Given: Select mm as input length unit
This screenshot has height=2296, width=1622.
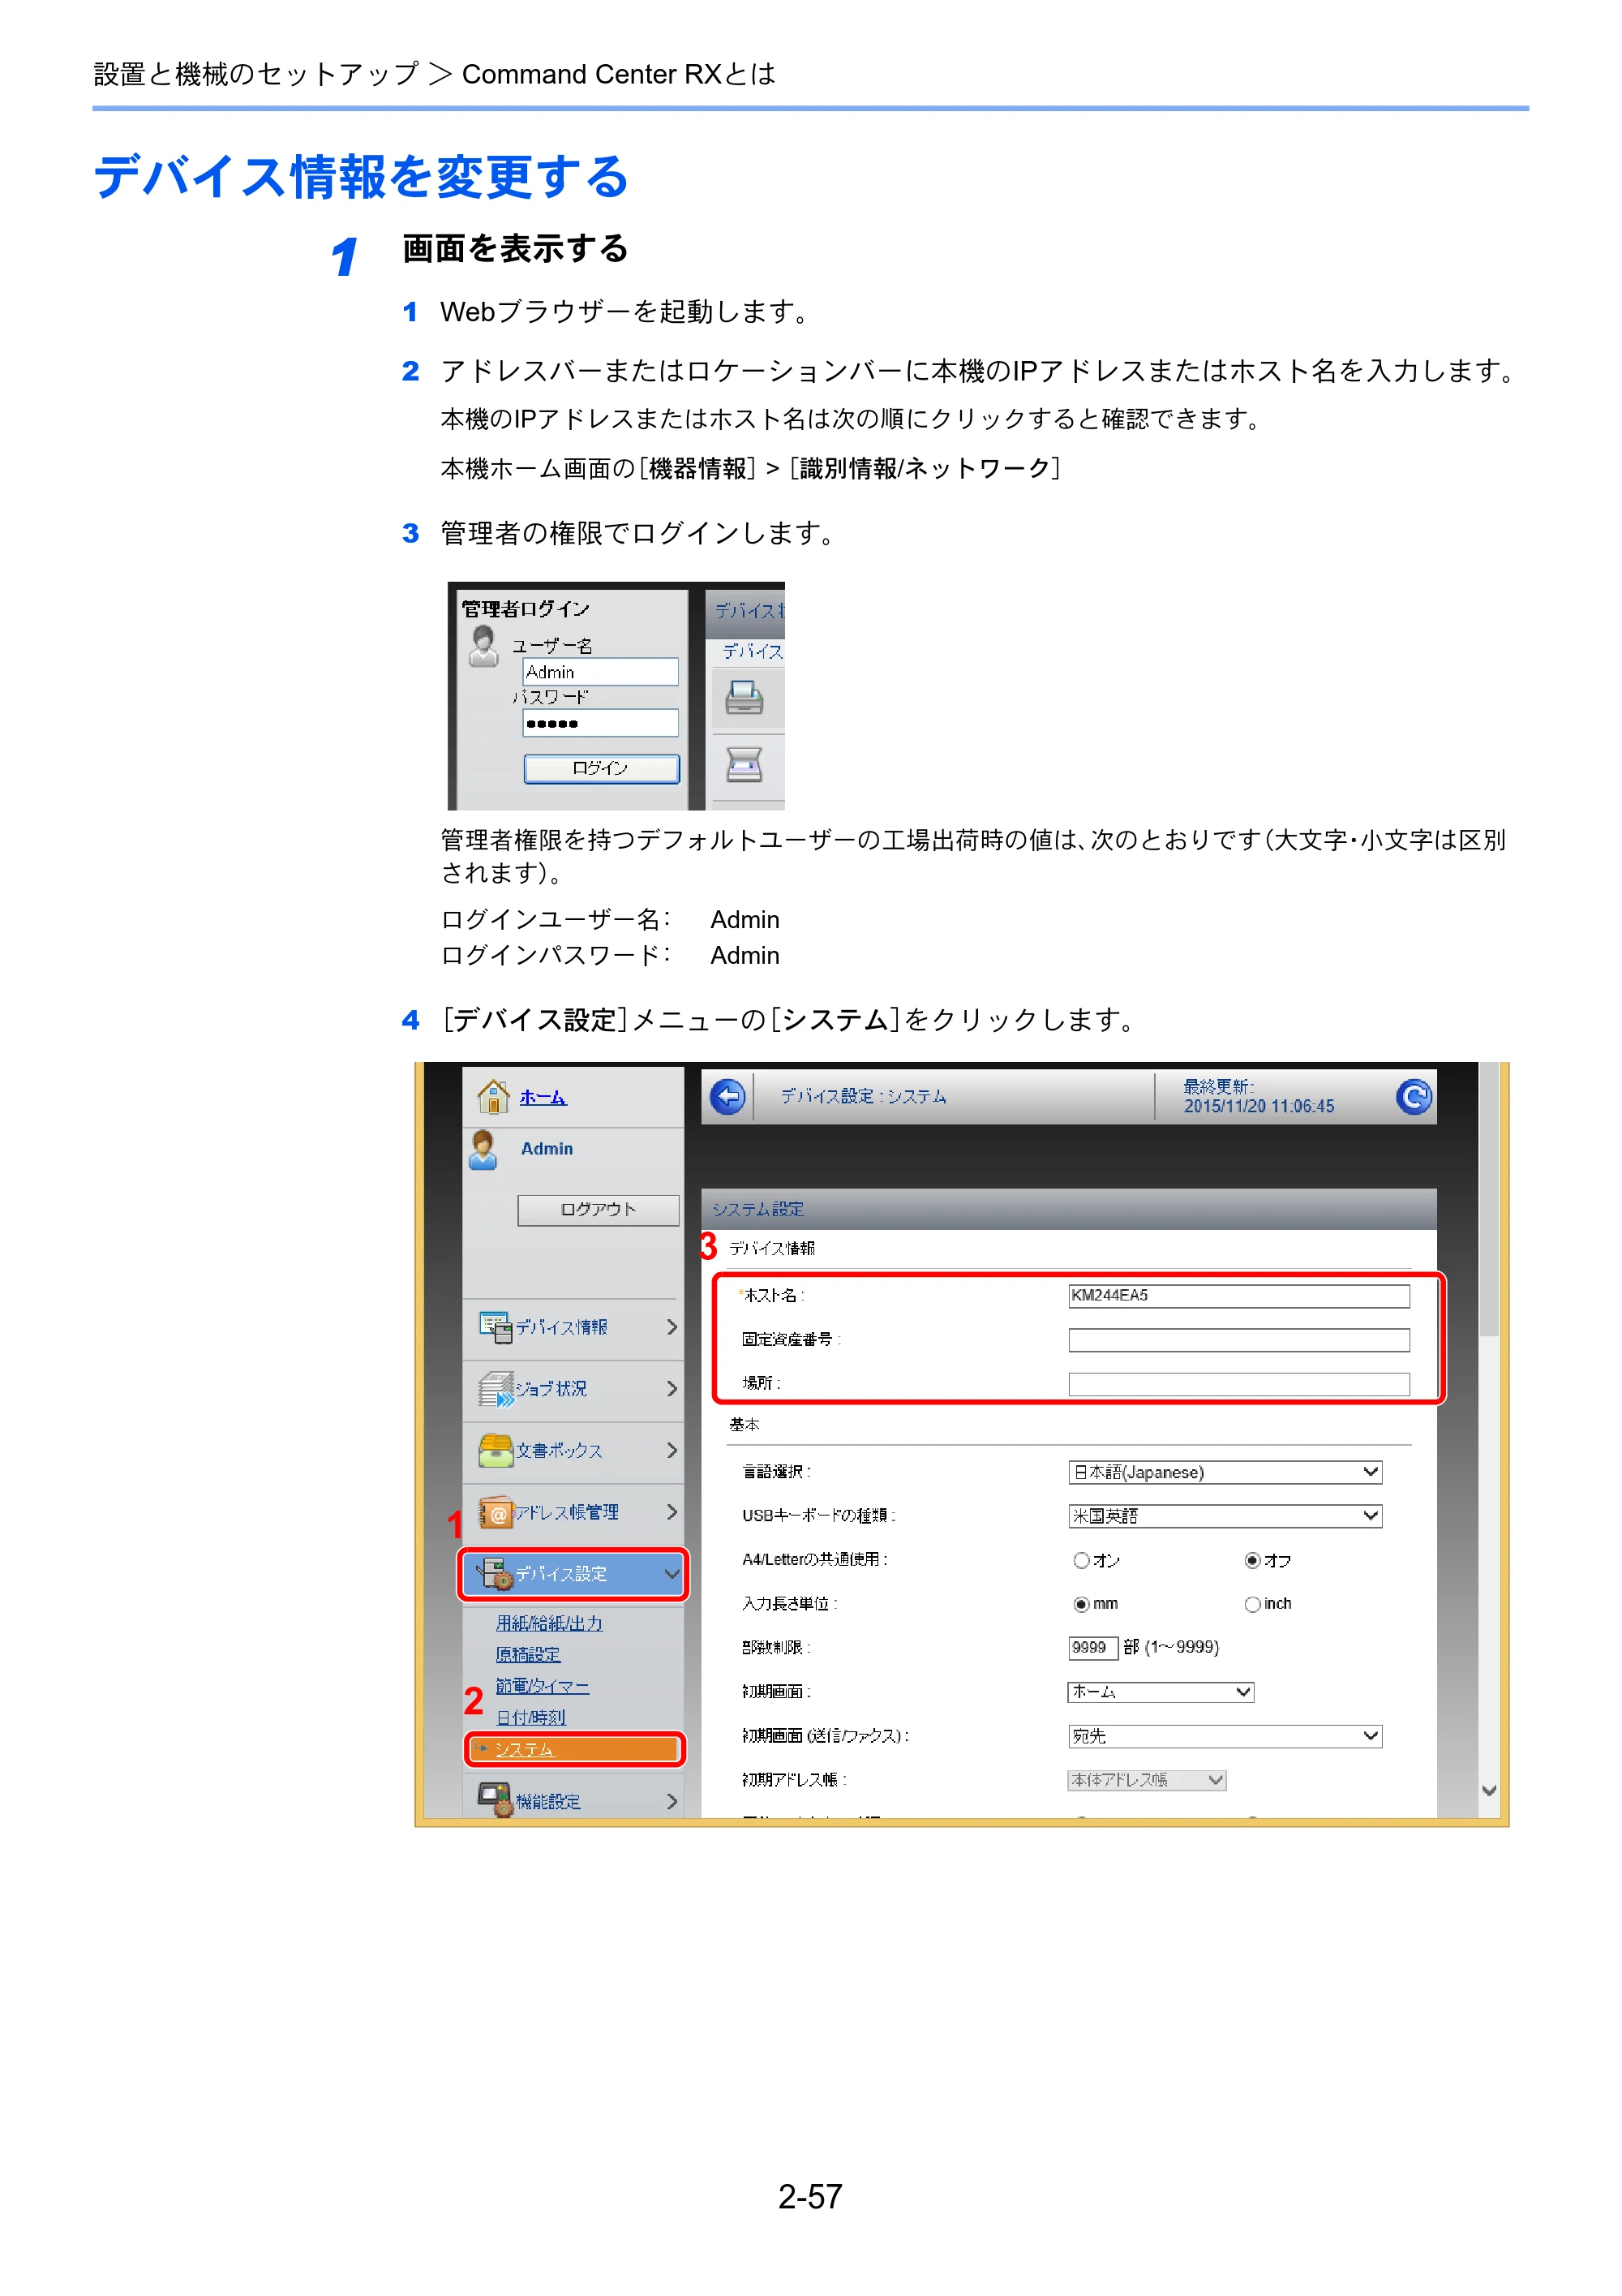Looking at the screenshot, I should [1080, 1605].
